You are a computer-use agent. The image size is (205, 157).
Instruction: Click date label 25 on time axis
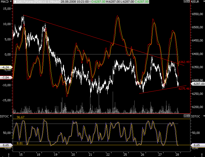point(125,155)
